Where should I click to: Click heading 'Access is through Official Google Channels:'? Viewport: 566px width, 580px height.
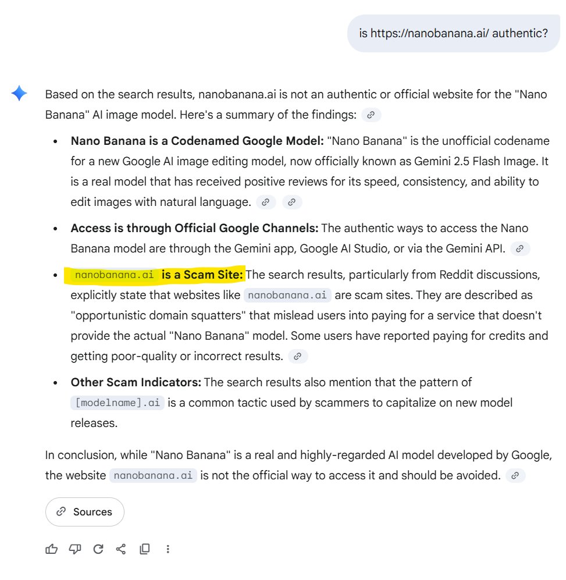195,228
